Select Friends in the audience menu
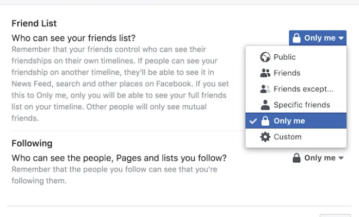This screenshot has width=359, height=217. point(296,73)
